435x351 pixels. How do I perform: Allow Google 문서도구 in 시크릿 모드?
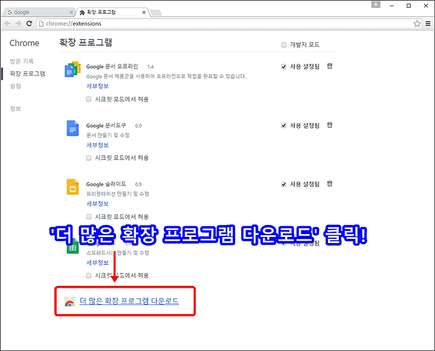tap(88, 158)
